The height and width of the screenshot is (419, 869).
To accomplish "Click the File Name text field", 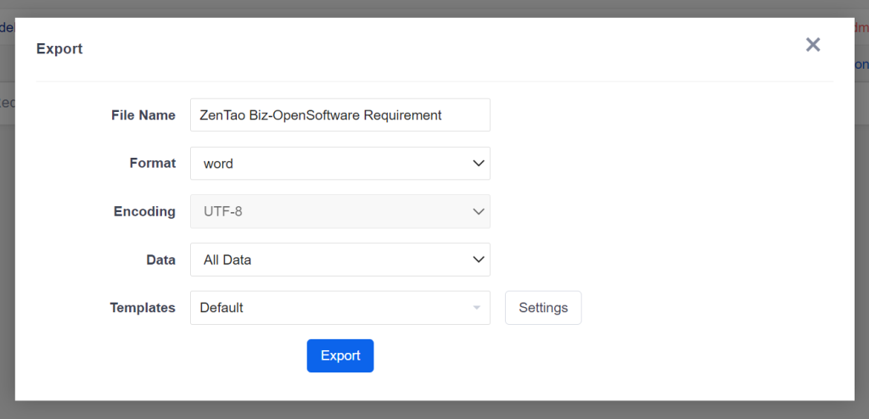I will (x=339, y=115).
